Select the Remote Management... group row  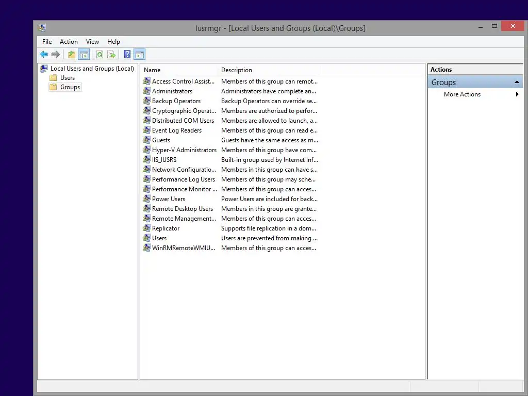point(184,218)
